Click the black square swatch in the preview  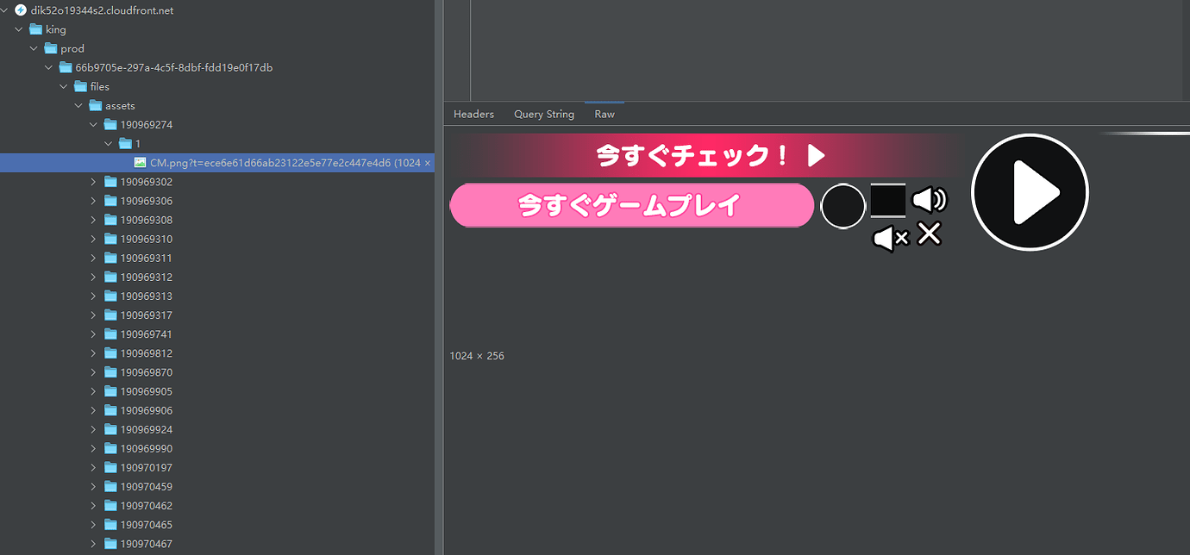tap(887, 200)
